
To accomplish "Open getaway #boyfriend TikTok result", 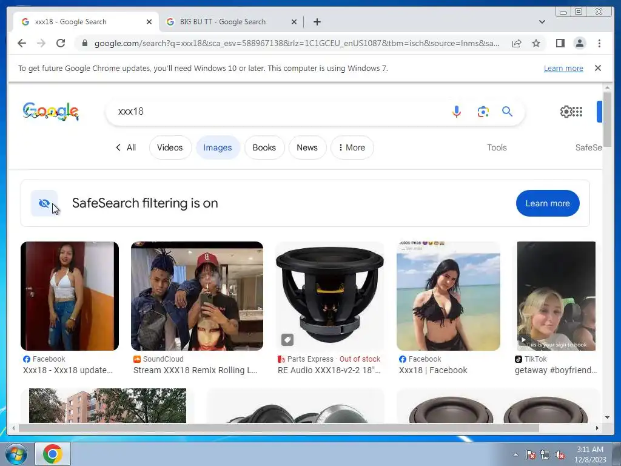I will 556,370.
